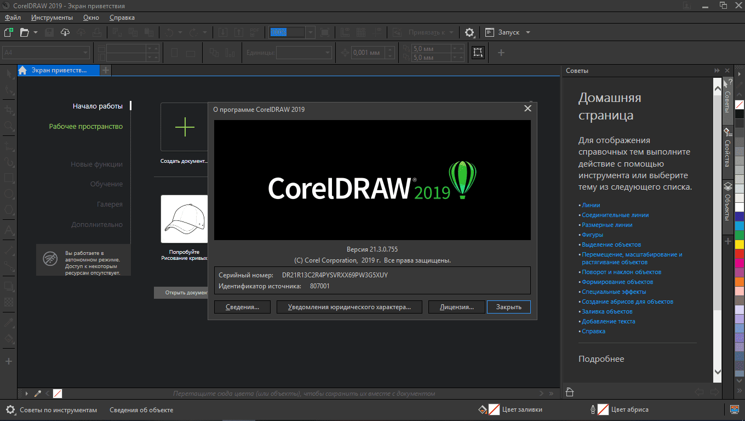Click the proof colors icon in status bar
Image resolution: width=745 pixels, height=421 pixels.
click(x=736, y=409)
